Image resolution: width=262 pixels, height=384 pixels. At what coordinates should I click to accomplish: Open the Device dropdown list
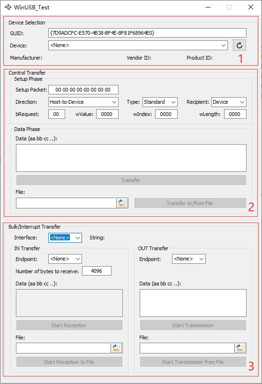pyautogui.click(x=138, y=46)
